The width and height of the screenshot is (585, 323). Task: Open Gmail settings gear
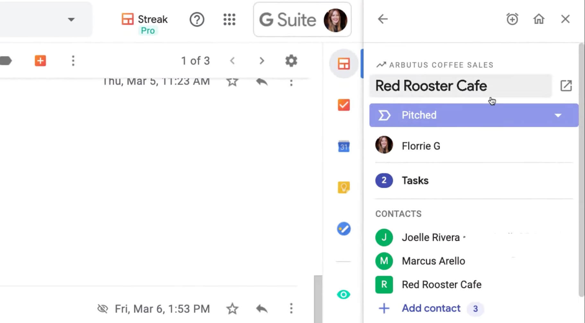pyautogui.click(x=291, y=61)
